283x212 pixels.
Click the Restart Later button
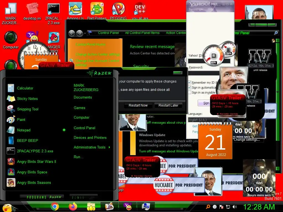[x=168, y=105]
